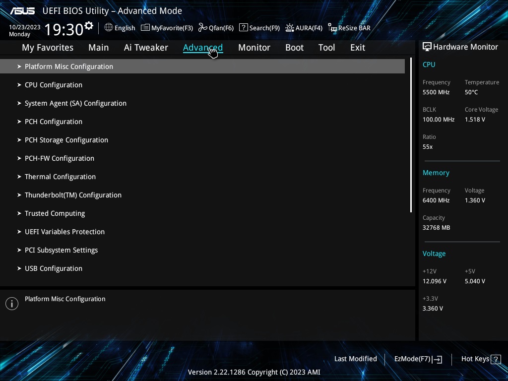Click the info circle icon
Screen dimensions: 508x381
click(x=12, y=304)
